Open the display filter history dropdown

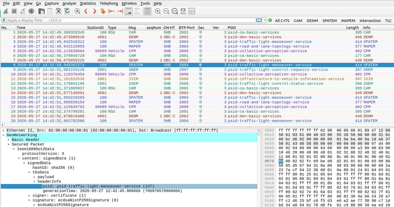(265, 20)
